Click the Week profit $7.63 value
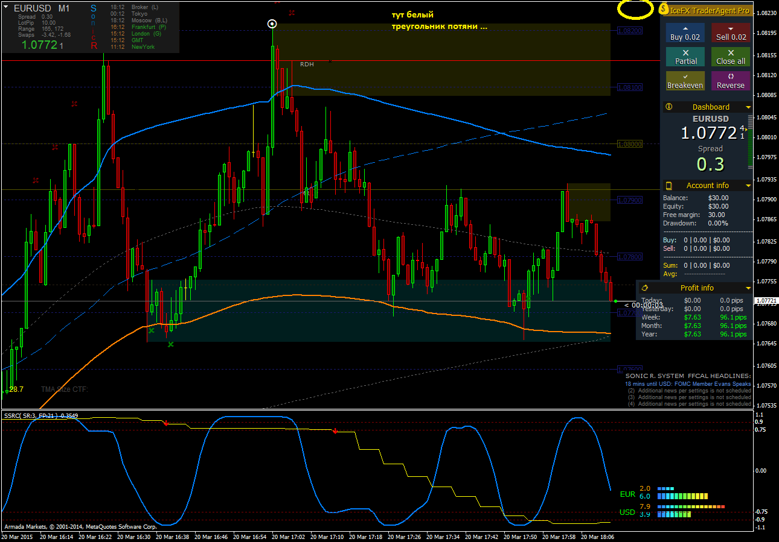 pyautogui.click(x=693, y=317)
